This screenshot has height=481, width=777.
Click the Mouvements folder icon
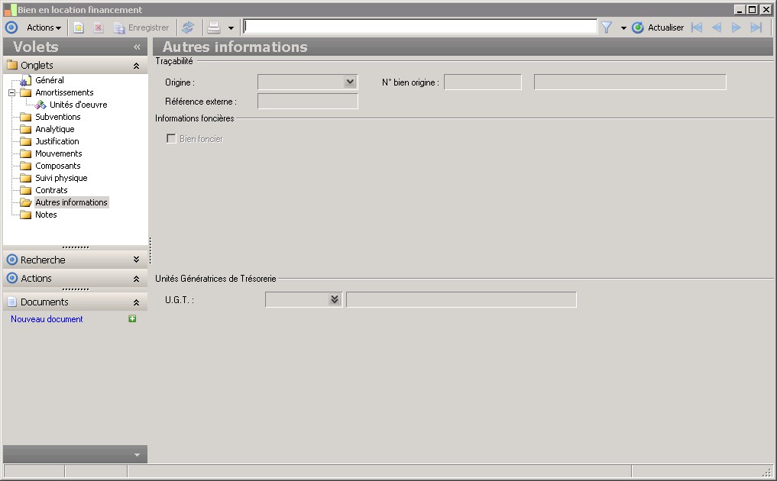[x=26, y=153]
